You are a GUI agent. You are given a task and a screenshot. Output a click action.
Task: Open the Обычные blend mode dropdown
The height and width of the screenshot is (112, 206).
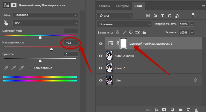[124, 24]
